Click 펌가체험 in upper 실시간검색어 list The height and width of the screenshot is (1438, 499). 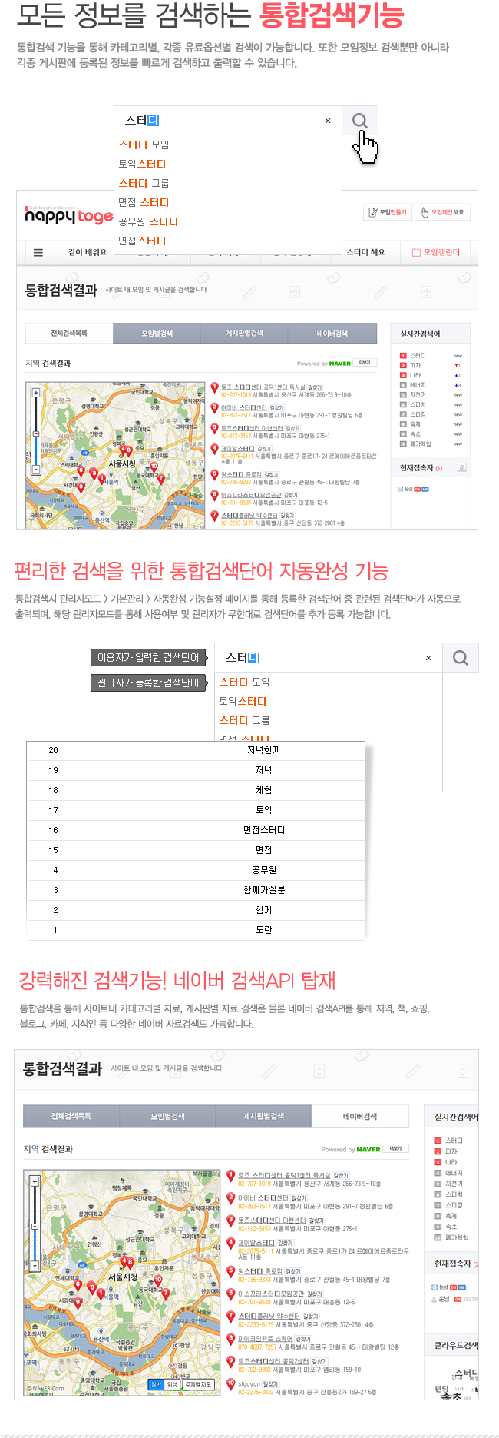click(x=421, y=443)
